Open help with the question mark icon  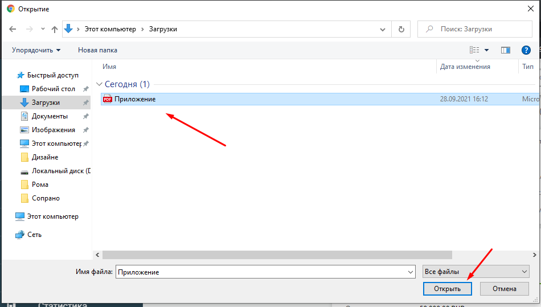coord(526,50)
